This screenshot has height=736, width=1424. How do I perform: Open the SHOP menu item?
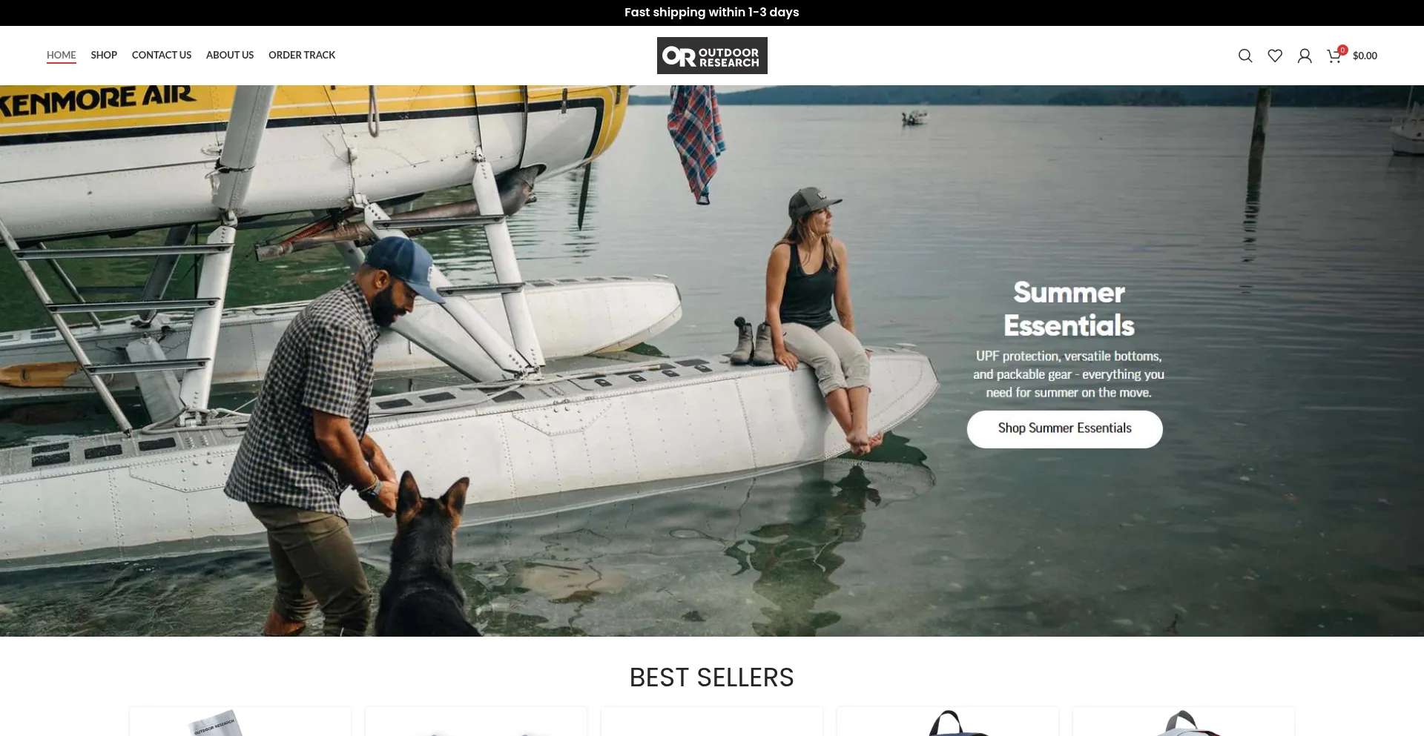104,55
